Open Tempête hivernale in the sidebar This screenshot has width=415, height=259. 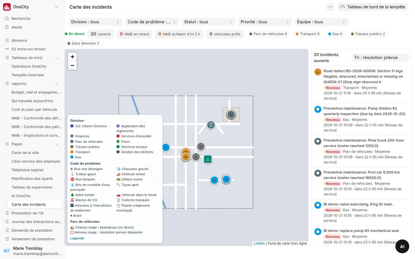point(28,75)
